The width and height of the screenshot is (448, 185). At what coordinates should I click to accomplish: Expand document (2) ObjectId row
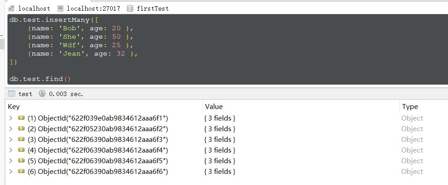point(11,129)
